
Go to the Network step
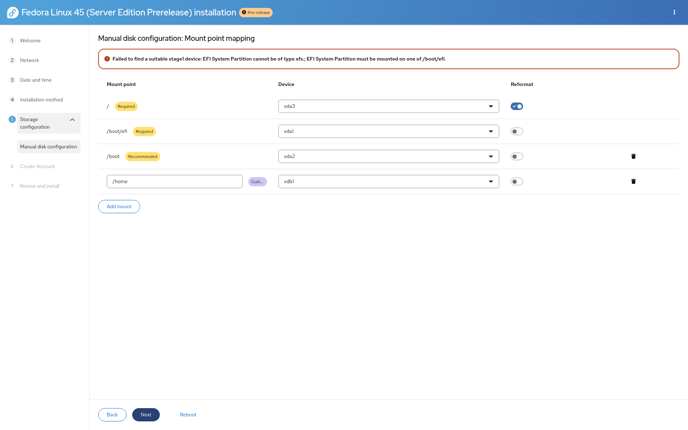[29, 60]
